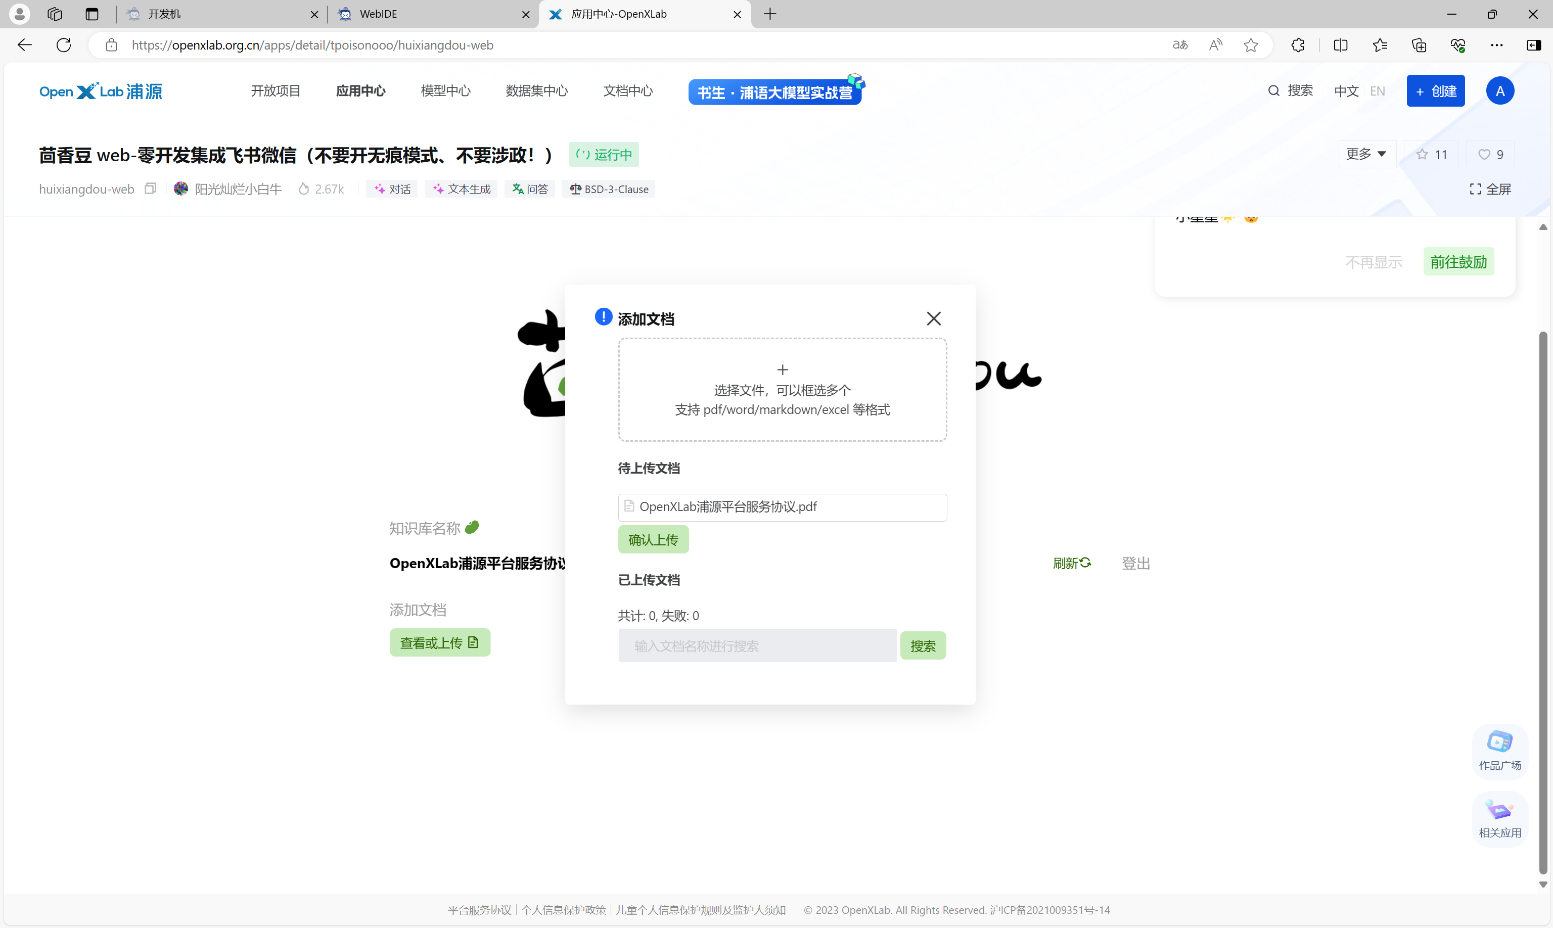Click the 问答 tag

(530, 189)
